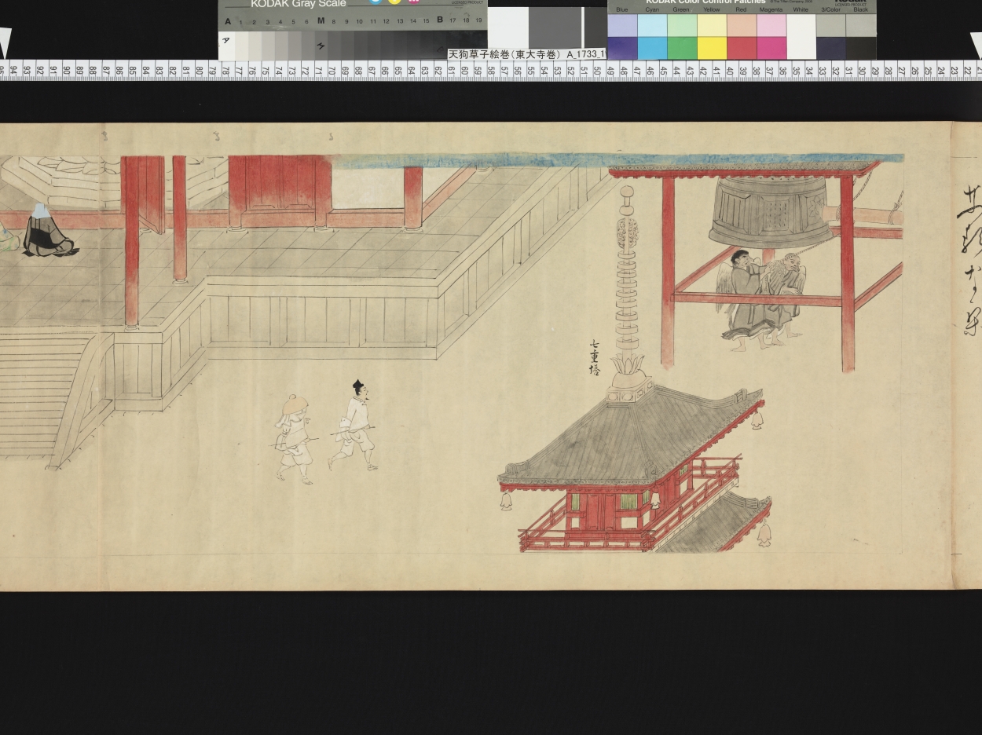Click the white patch under White label
982x735 pixels.
[801, 35]
